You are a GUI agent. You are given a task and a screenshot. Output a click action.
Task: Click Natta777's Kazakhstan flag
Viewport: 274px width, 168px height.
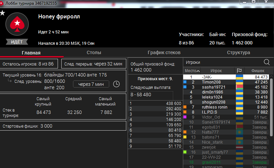point(239,132)
